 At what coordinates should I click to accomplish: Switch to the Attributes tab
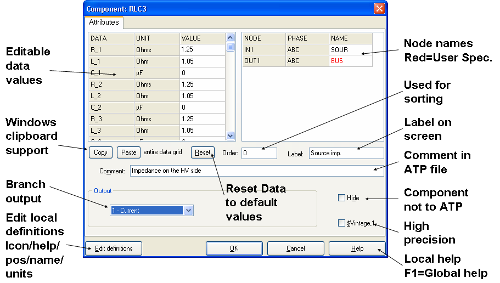(104, 22)
